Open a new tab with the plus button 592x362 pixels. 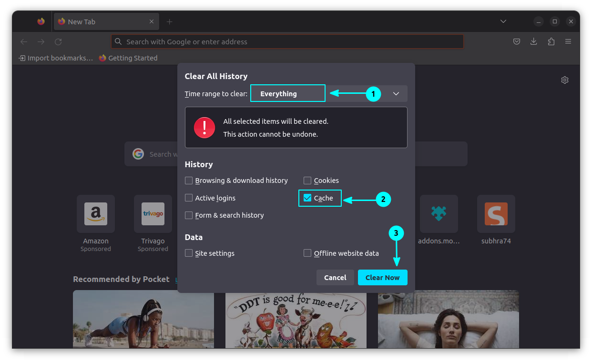coord(169,21)
